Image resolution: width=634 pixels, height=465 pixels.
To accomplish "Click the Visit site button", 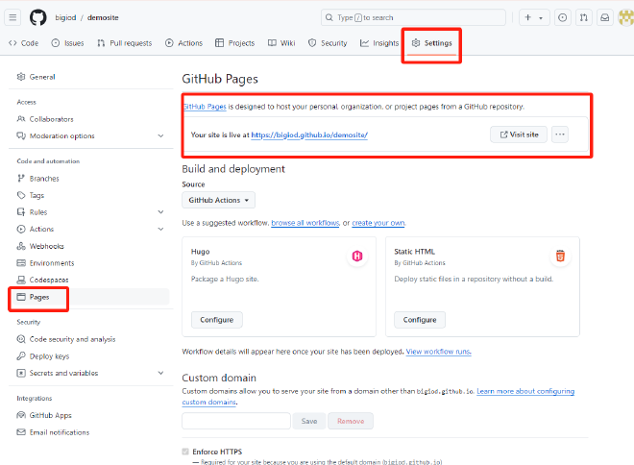I will pos(519,135).
